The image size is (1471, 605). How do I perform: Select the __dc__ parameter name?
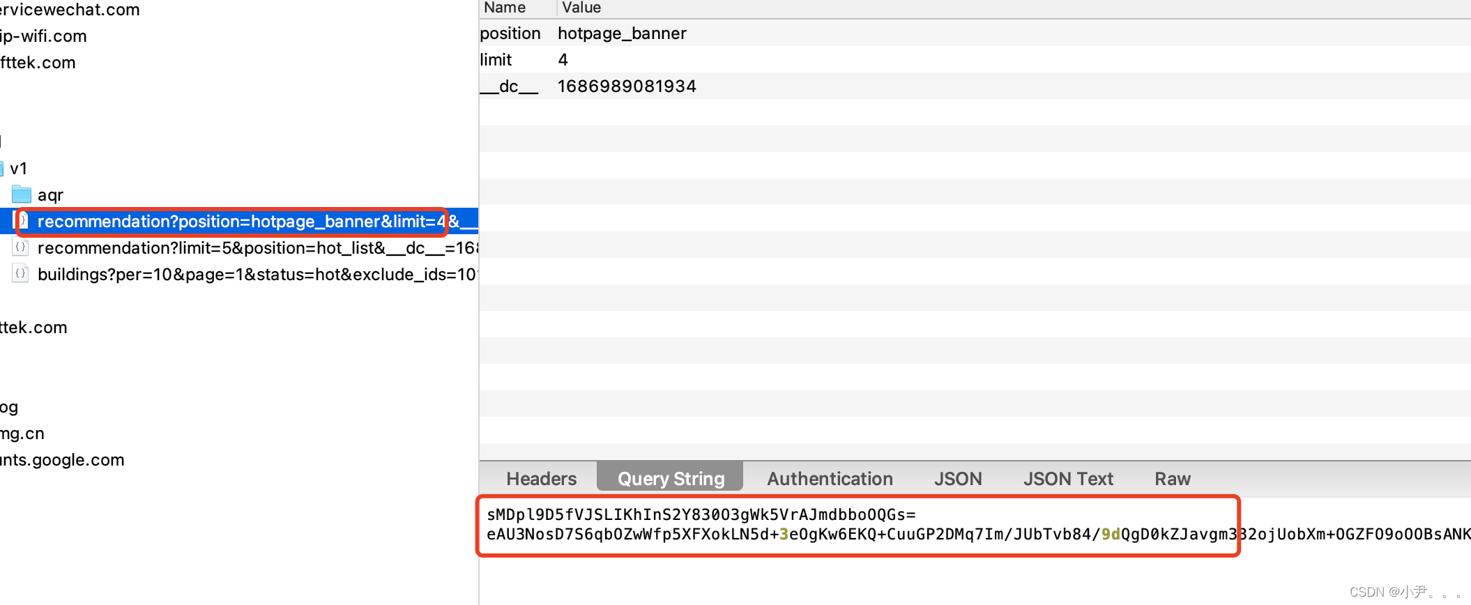point(509,86)
